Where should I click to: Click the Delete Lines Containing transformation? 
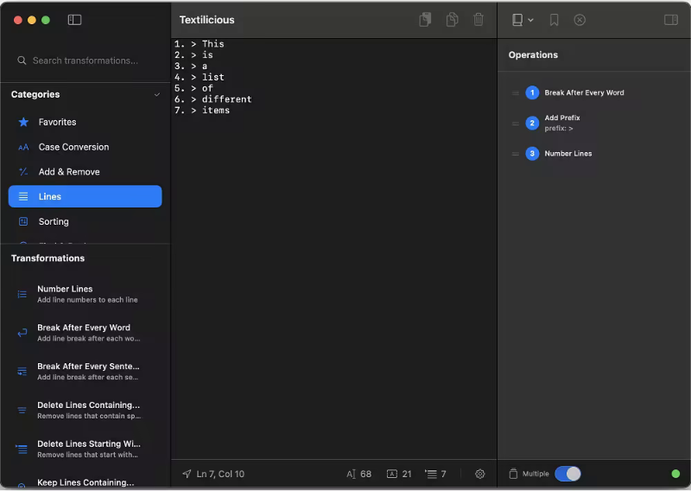pos(87,410)
